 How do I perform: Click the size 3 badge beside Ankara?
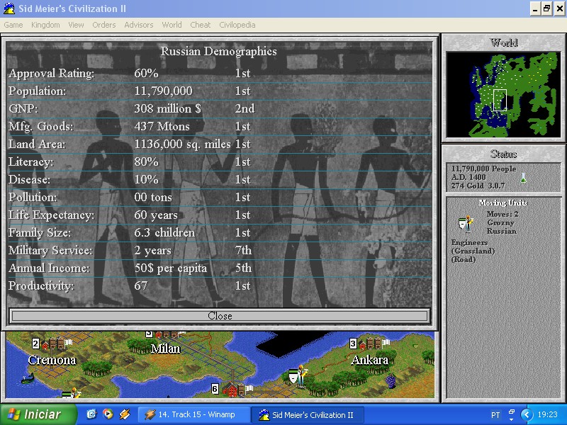pyautogui.click(x=353, y=344)
